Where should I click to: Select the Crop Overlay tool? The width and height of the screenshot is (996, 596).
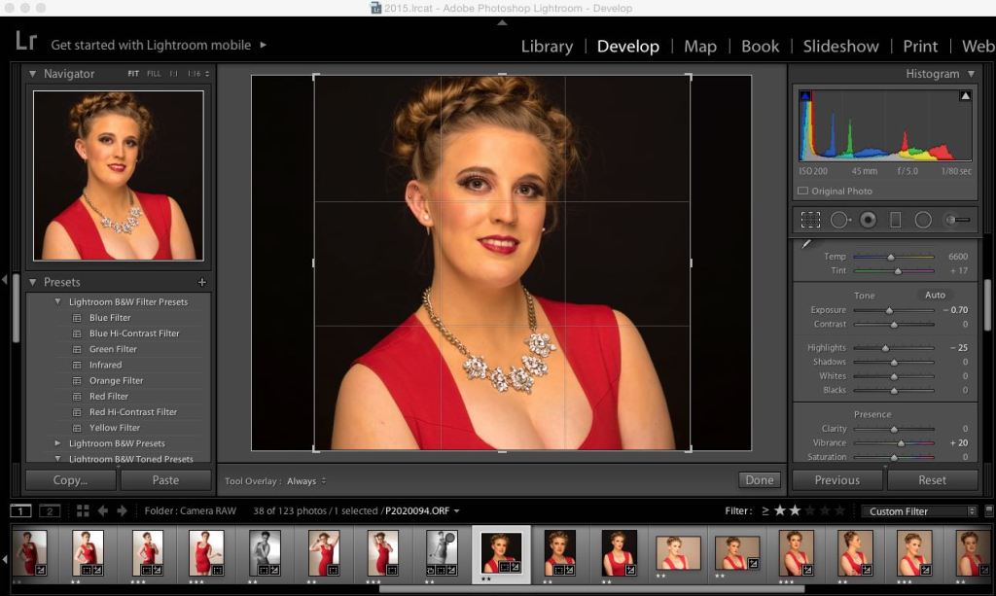click(x=810, y=220)
